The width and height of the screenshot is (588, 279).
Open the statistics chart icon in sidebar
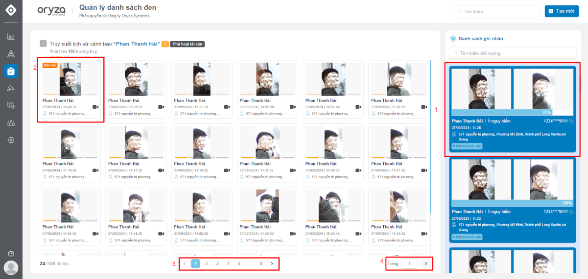(11, 37)
